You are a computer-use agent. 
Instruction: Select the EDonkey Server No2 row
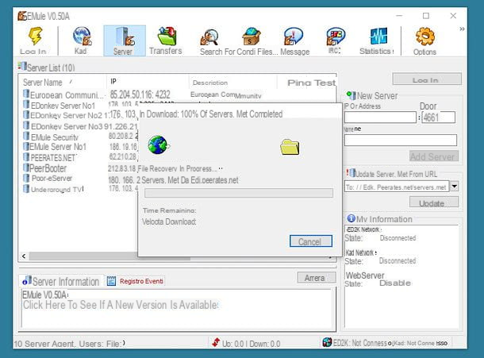pyautogui.click(x=79, y=115)
